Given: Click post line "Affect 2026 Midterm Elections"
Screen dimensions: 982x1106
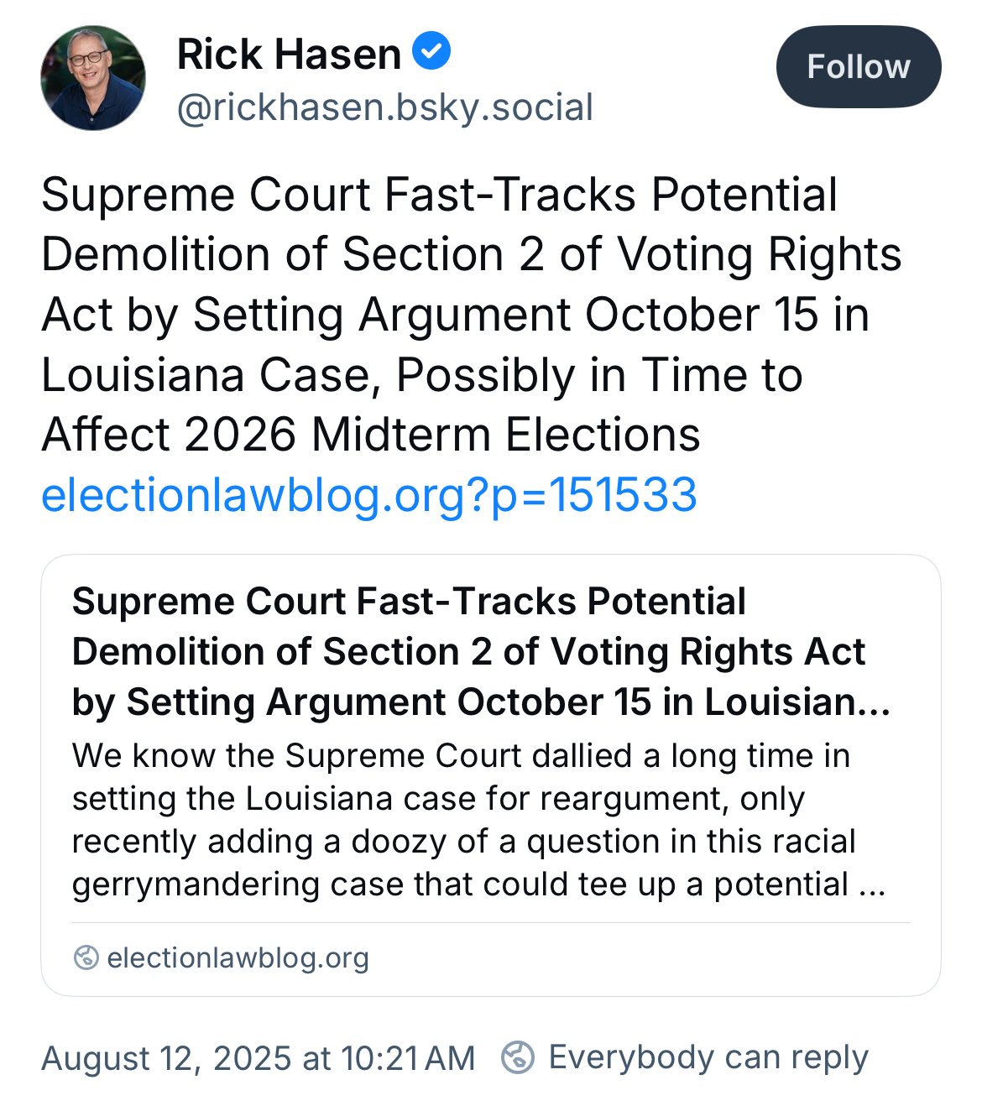Looking at the screenshot, I should pyautogui.click(x=371, y=435).
